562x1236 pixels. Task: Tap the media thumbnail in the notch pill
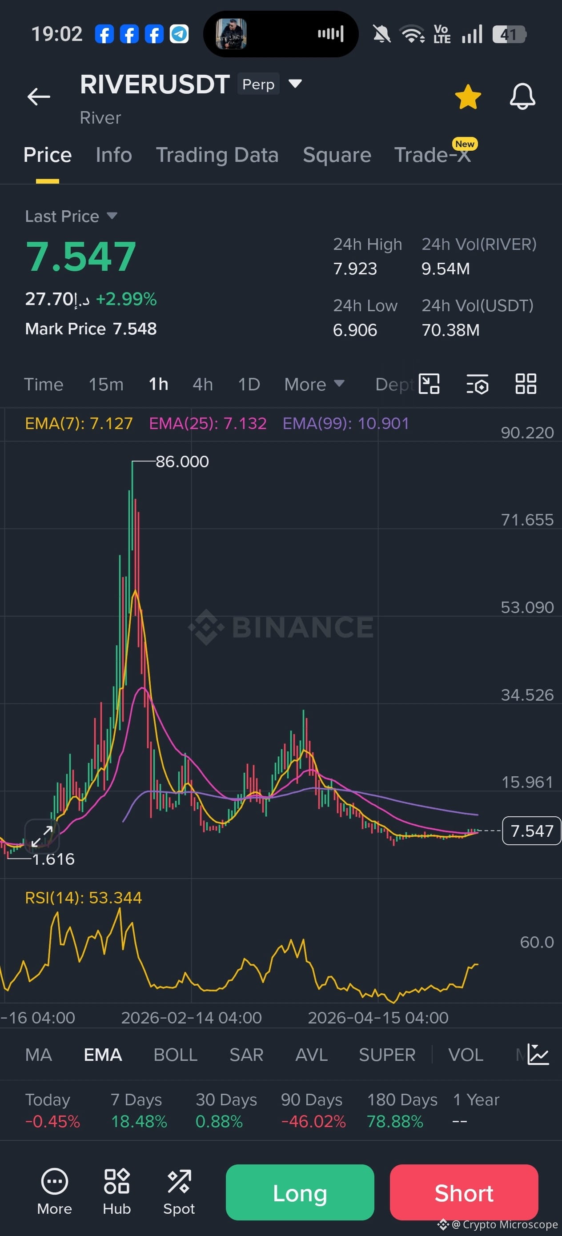click(x=231, y=34)
